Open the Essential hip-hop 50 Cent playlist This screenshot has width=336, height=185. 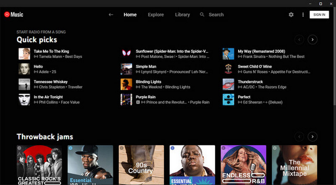click(90, 165)
